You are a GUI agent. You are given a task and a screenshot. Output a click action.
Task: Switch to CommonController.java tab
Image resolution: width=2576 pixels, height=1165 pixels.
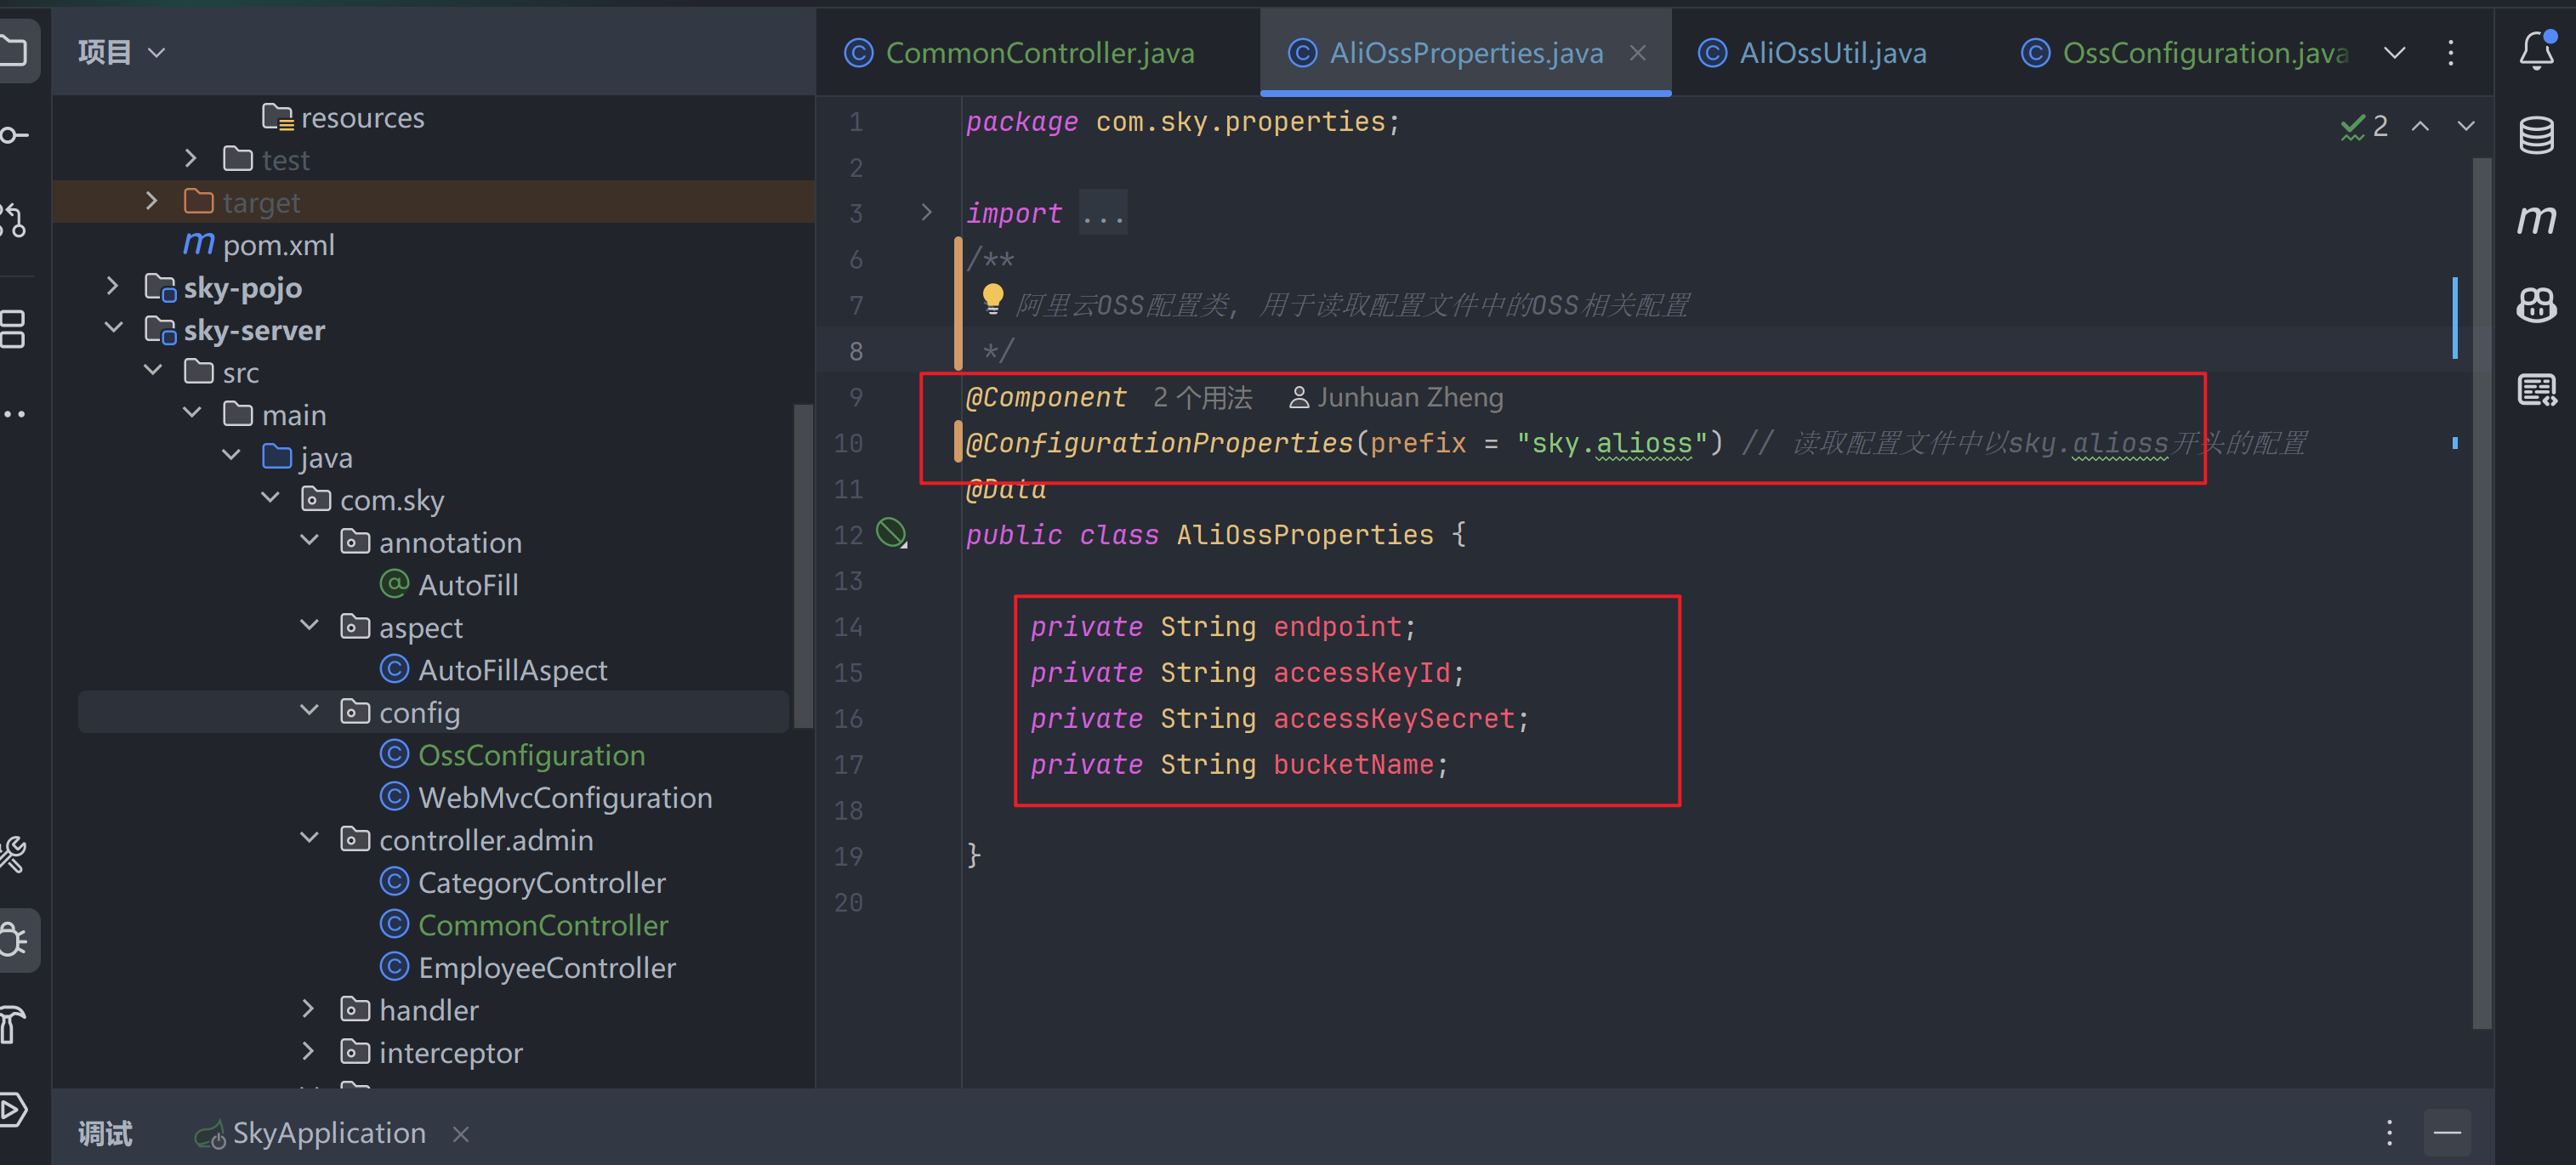click(x=1038, y=52)
